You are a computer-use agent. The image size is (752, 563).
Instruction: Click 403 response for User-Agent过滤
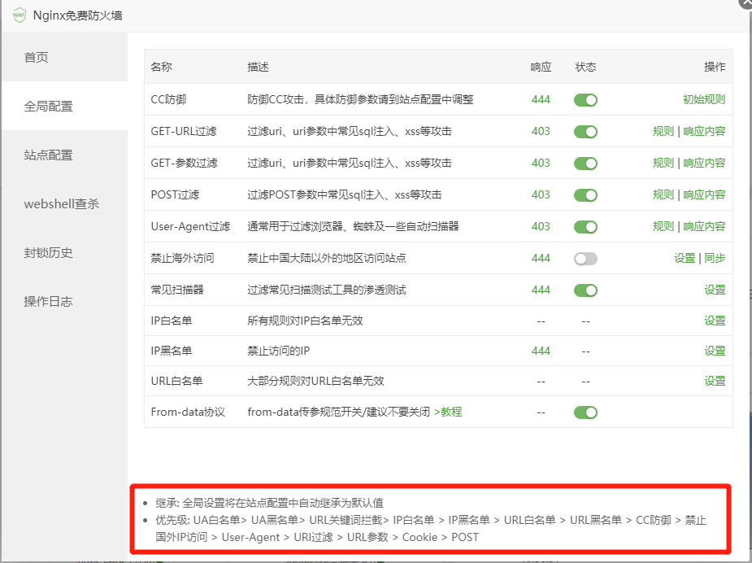pos(541,226)
